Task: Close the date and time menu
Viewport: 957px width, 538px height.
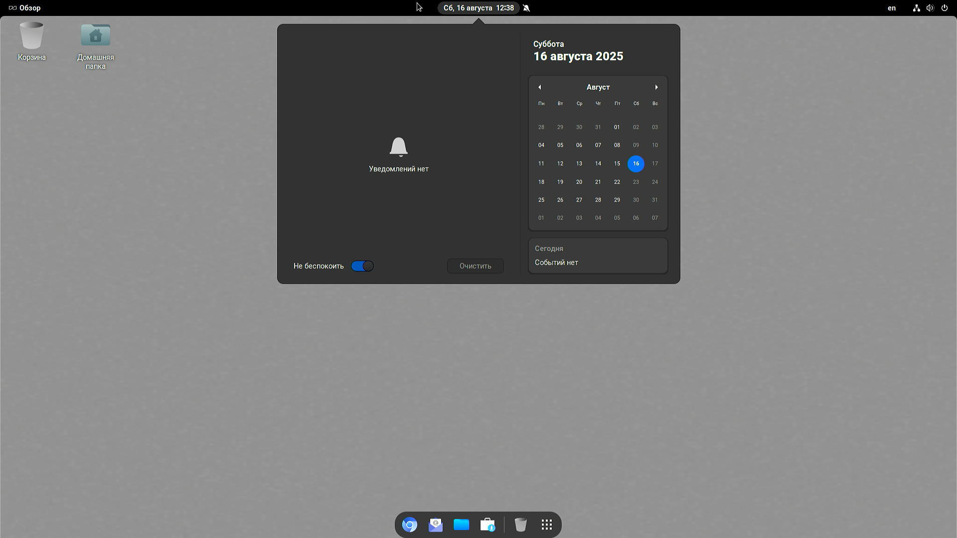Action: pyautogui.click(x=478, y=8)
